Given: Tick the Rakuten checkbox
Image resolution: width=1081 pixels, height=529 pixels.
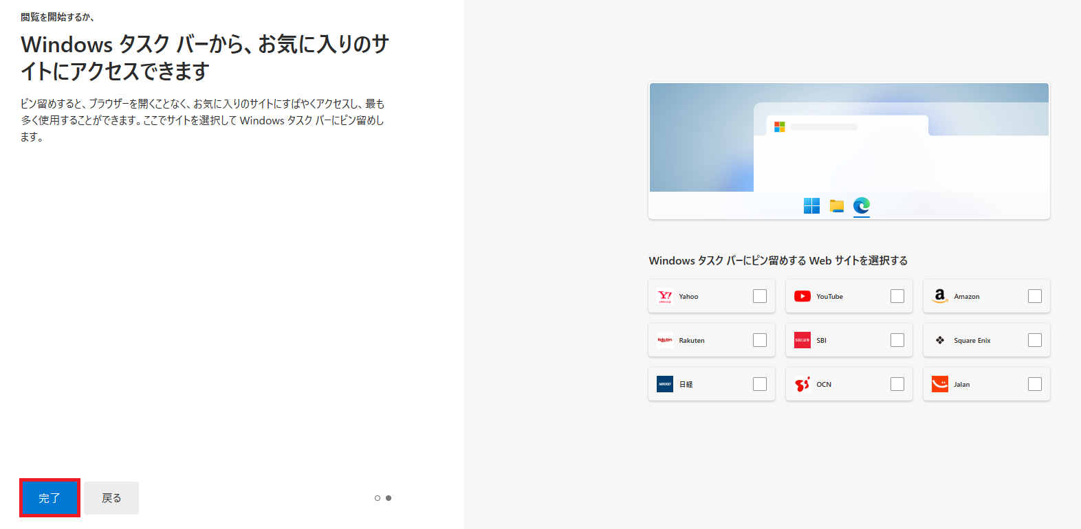Looking at the screenshot, I should [x=760, y=340].
